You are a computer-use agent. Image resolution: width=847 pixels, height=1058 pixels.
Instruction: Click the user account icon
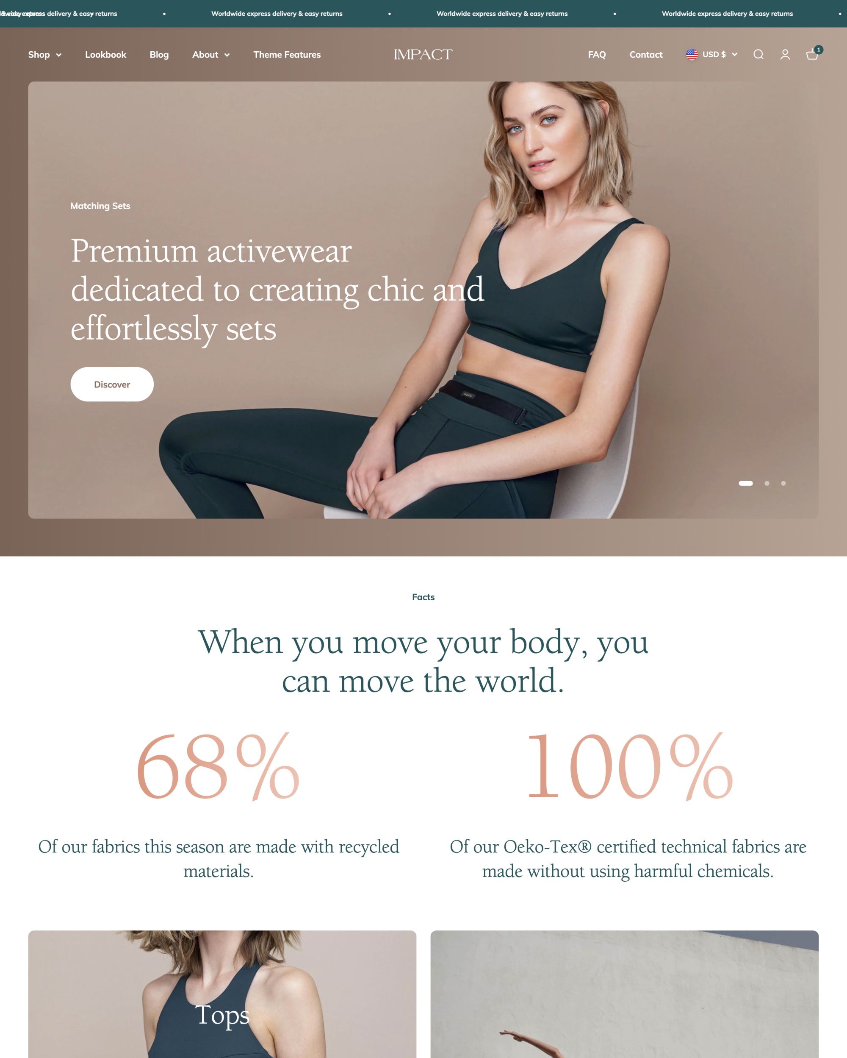(785, 55)
